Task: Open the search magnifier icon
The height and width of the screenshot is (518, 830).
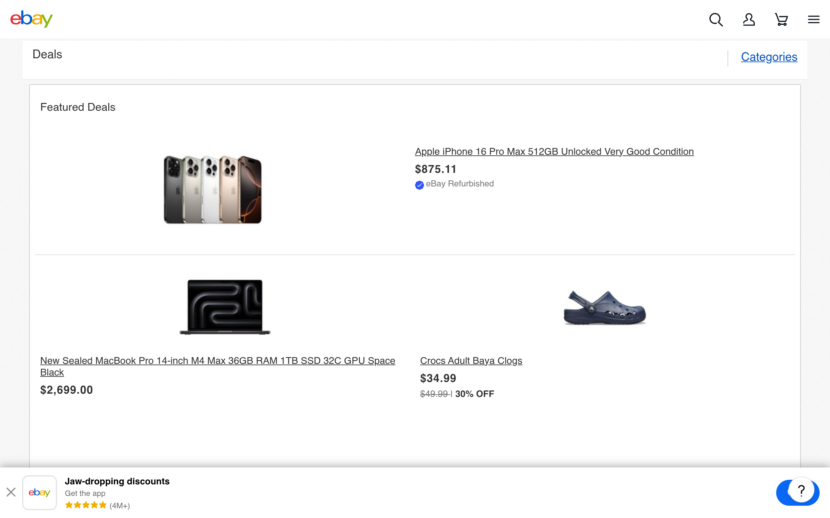Action: coord(716,19)
